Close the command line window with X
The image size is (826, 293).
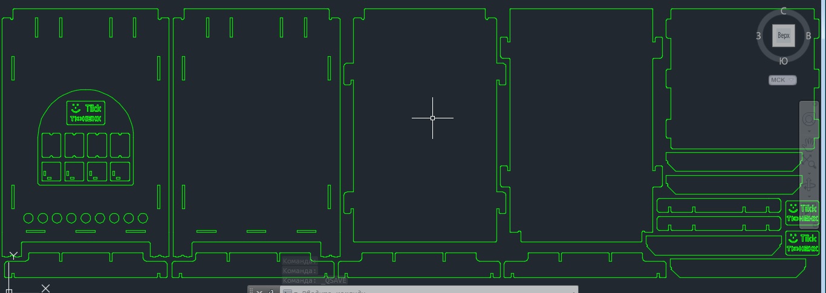(259, 291)
